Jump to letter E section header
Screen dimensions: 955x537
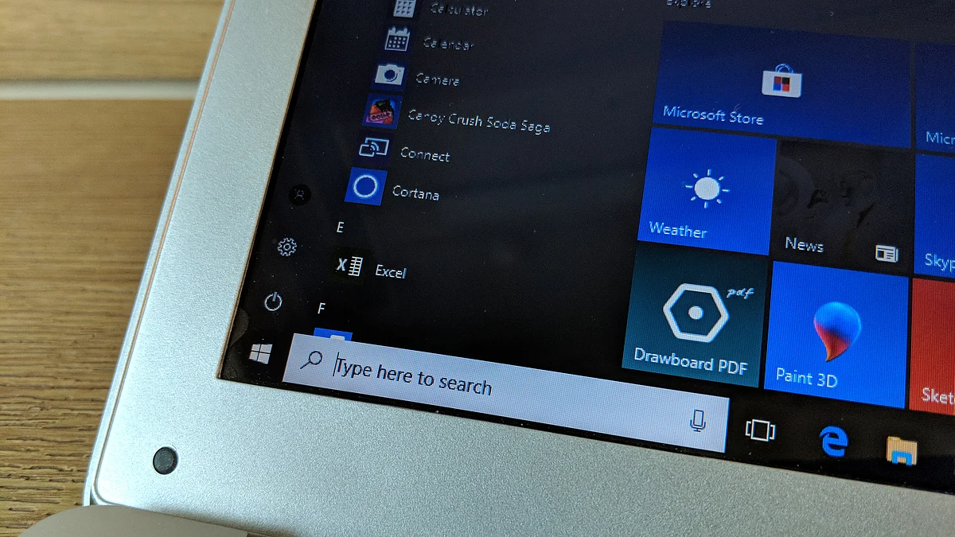(340, 228)
